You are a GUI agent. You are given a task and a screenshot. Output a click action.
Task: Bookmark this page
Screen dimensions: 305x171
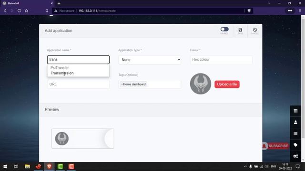click(47, 10)
